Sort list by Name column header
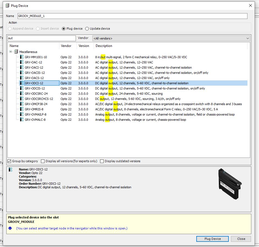 tap(33, 46)
